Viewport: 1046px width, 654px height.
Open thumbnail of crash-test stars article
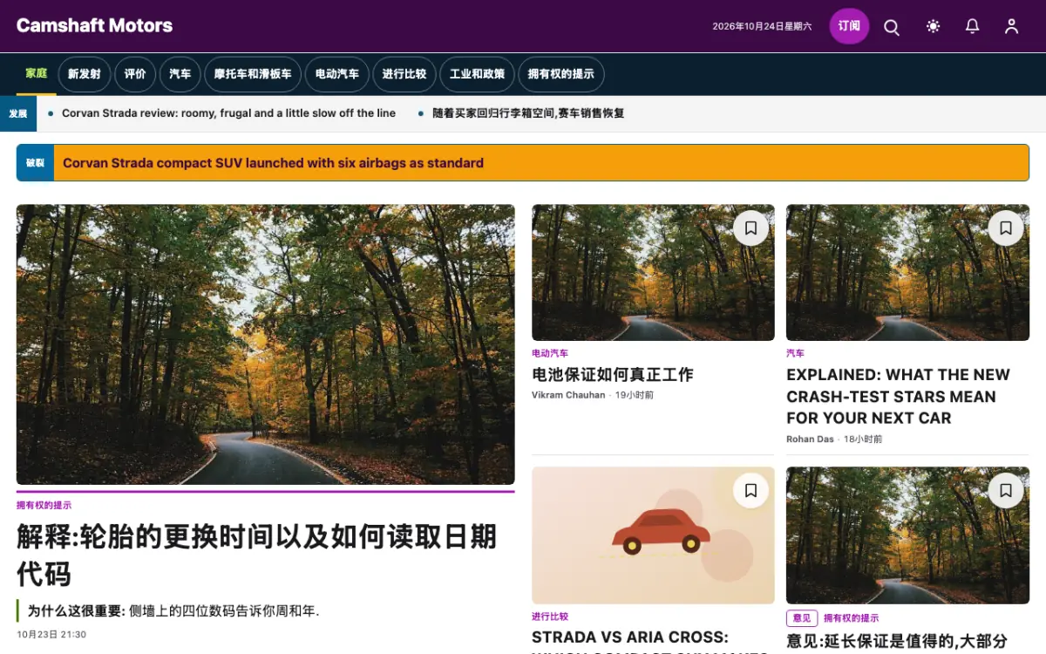[x=907, y=272]
